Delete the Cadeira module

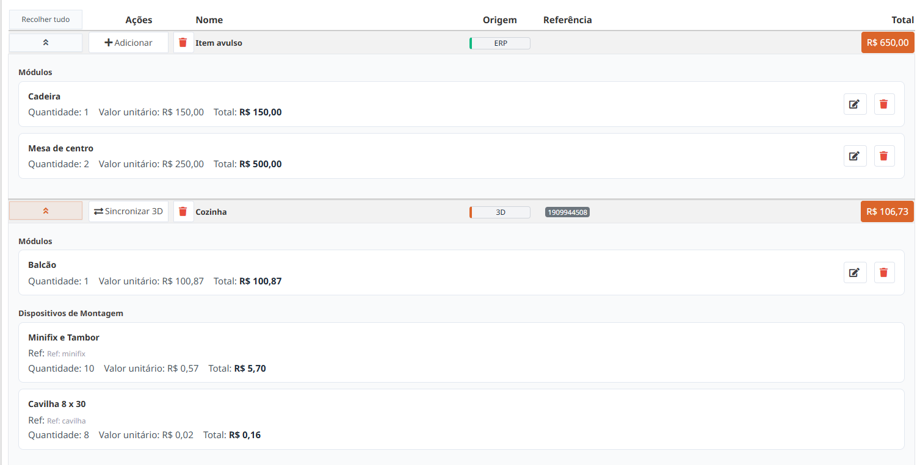pyautogui.click(x=884, y=104)
